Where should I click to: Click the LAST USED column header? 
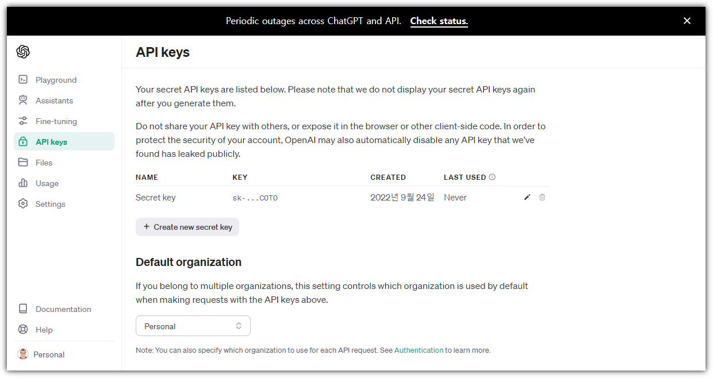pyautogui.click(x=465, y=177)
